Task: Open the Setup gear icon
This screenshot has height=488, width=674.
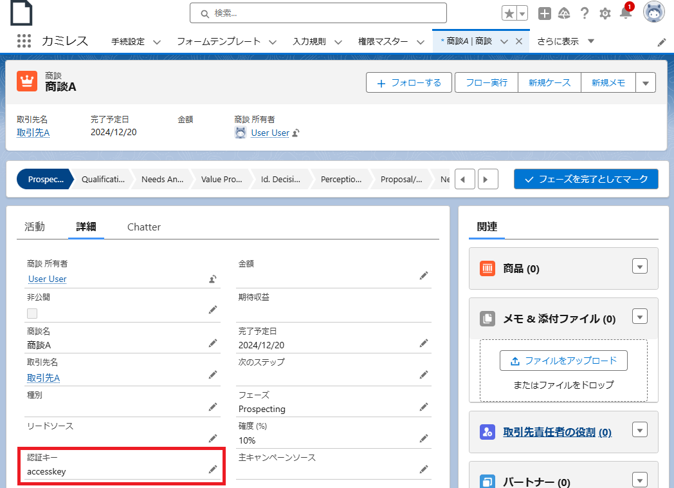Action: click(605, 14)
